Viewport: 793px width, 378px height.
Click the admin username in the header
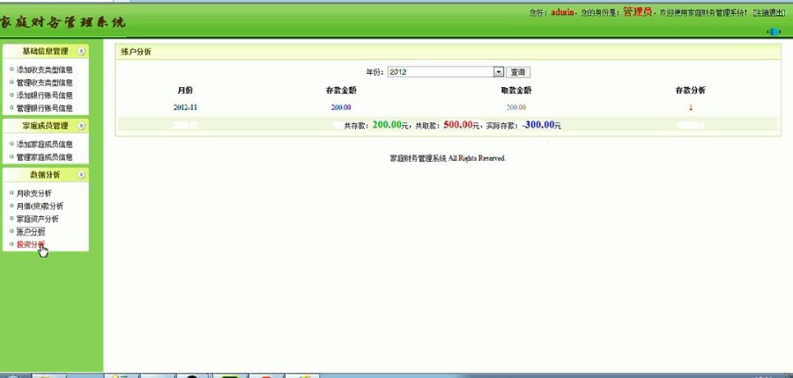tap(562, 12)
